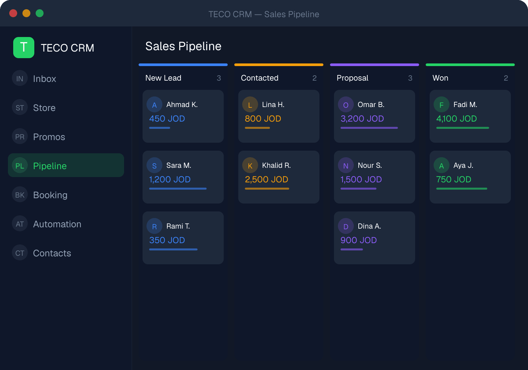The width and height of the screenshot is (528, 370).
Task: Open the Inbox section label
Action: pos(45,79)
